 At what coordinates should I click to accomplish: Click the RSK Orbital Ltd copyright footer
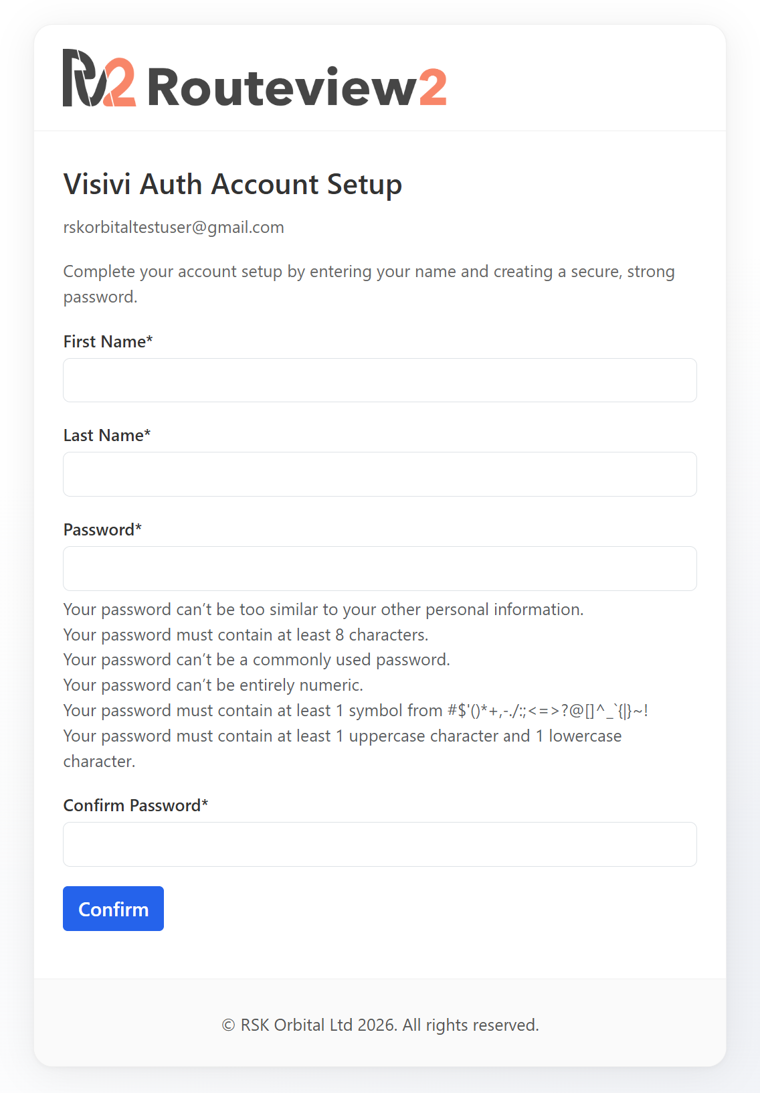(380, 1025)
